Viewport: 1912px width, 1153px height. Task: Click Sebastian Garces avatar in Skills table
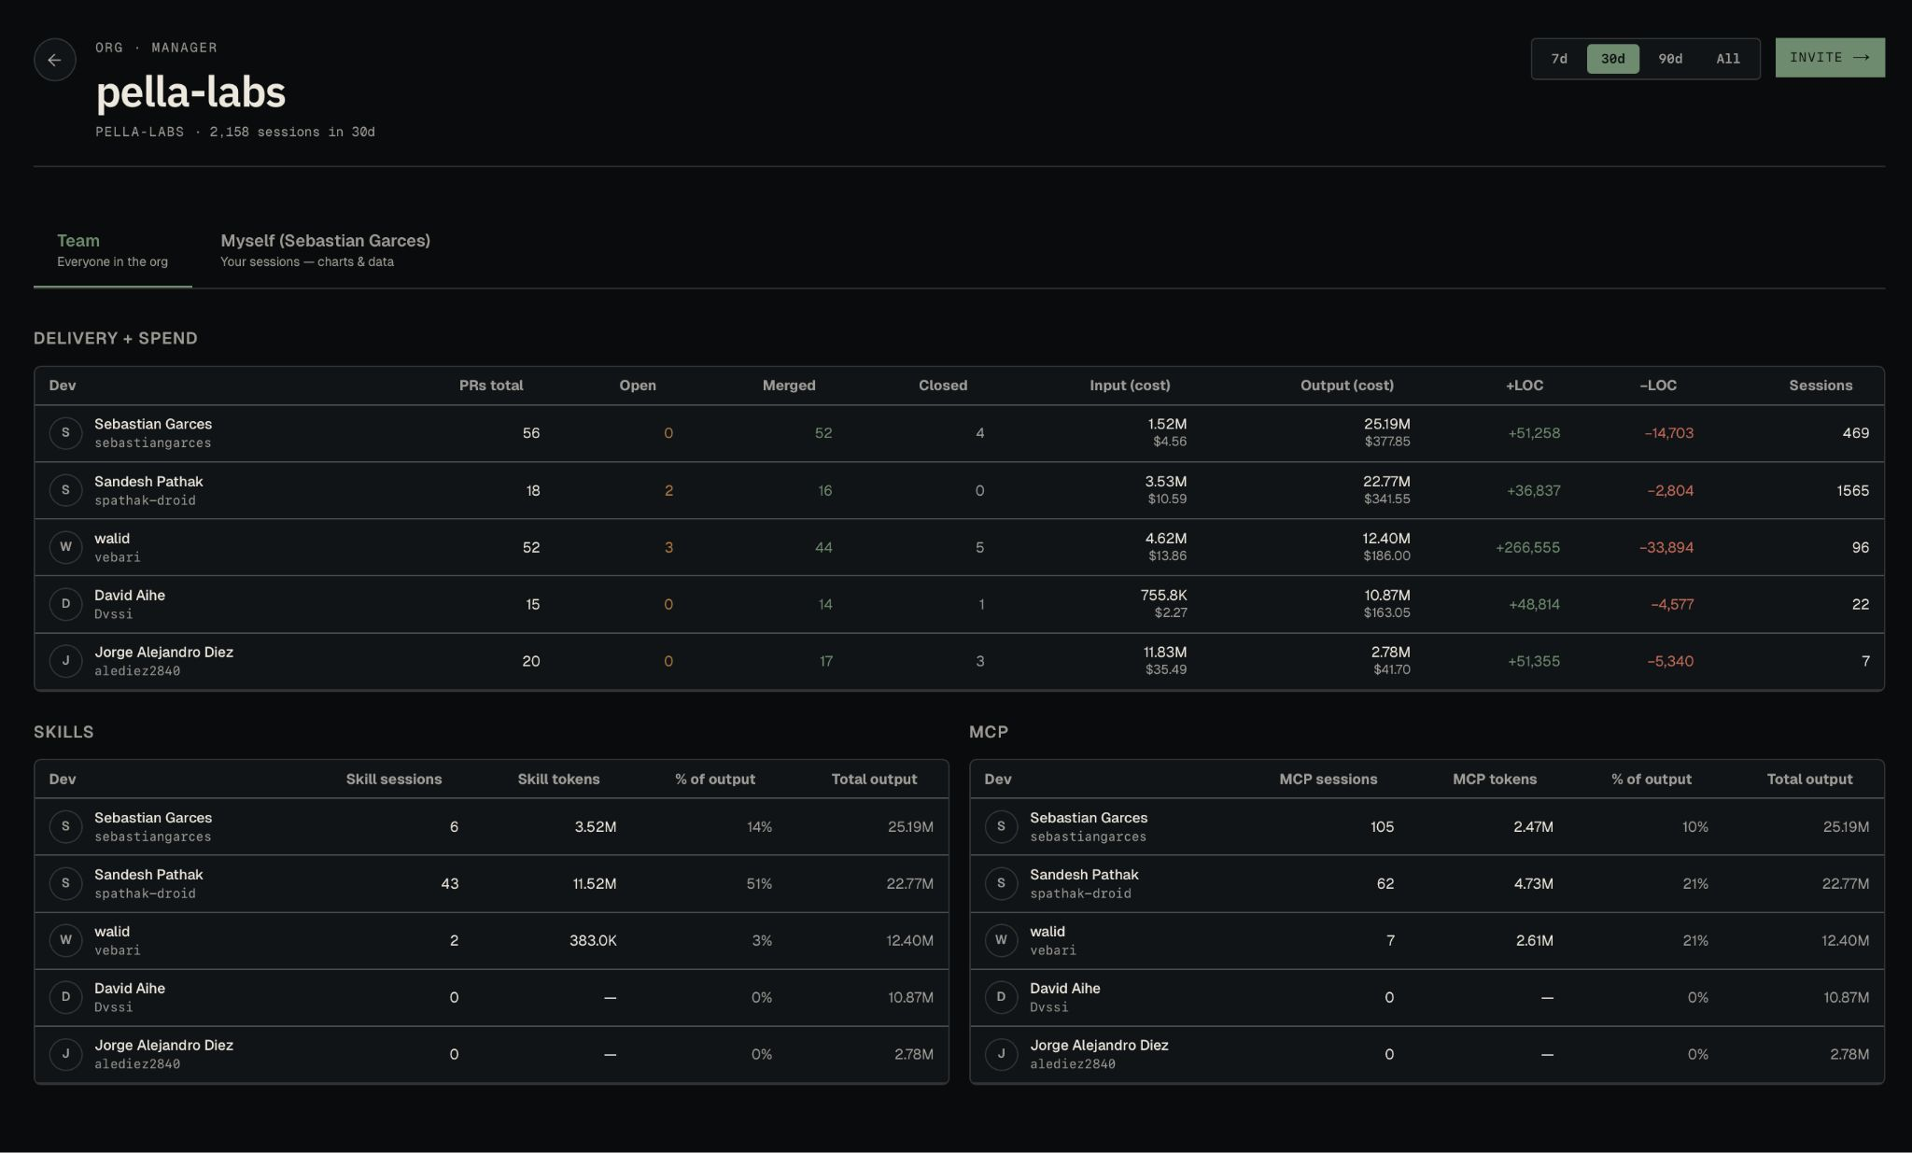pos(65,826)
